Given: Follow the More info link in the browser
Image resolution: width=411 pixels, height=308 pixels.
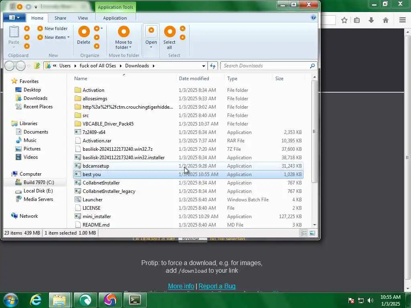Looking at the screenshot, I should [x=181, y=286].
